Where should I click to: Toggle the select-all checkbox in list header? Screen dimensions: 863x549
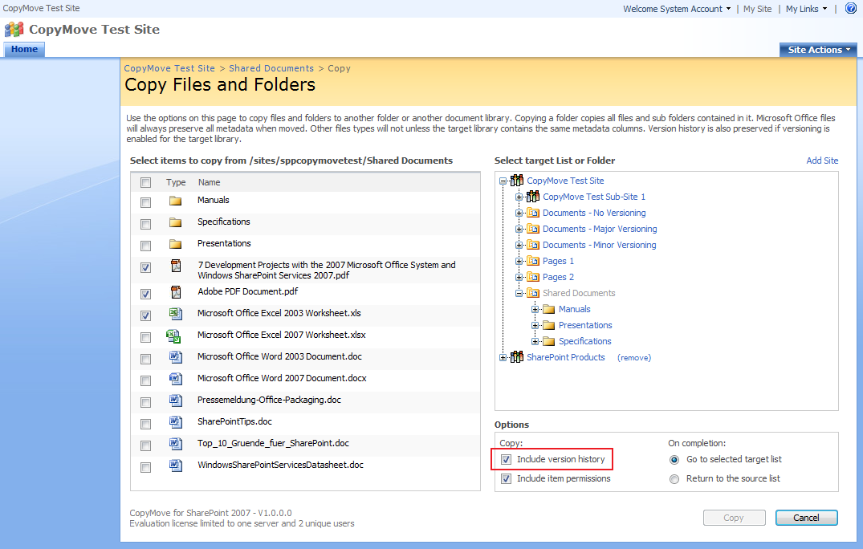click(145, 182)
